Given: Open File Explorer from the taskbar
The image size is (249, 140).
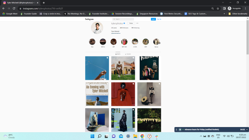Looking at the screenshot, I should [135, 136].
